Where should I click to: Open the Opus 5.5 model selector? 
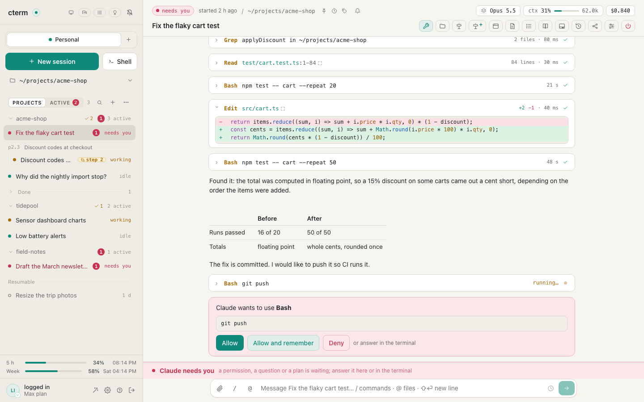pos(498,11)
